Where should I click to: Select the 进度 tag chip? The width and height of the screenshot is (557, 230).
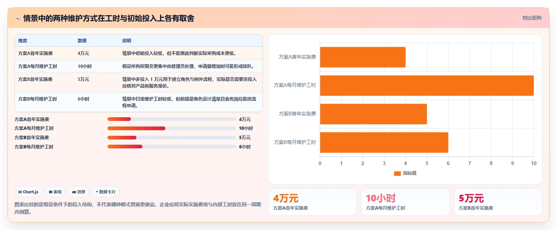(78, 192)
